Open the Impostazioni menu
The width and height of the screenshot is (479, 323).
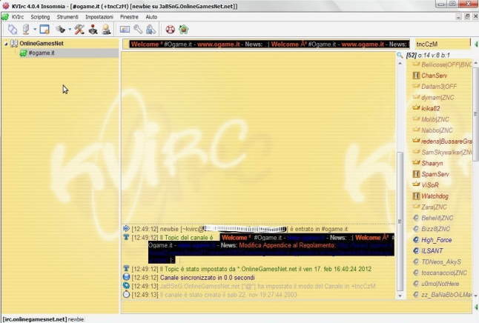(99, 17)
